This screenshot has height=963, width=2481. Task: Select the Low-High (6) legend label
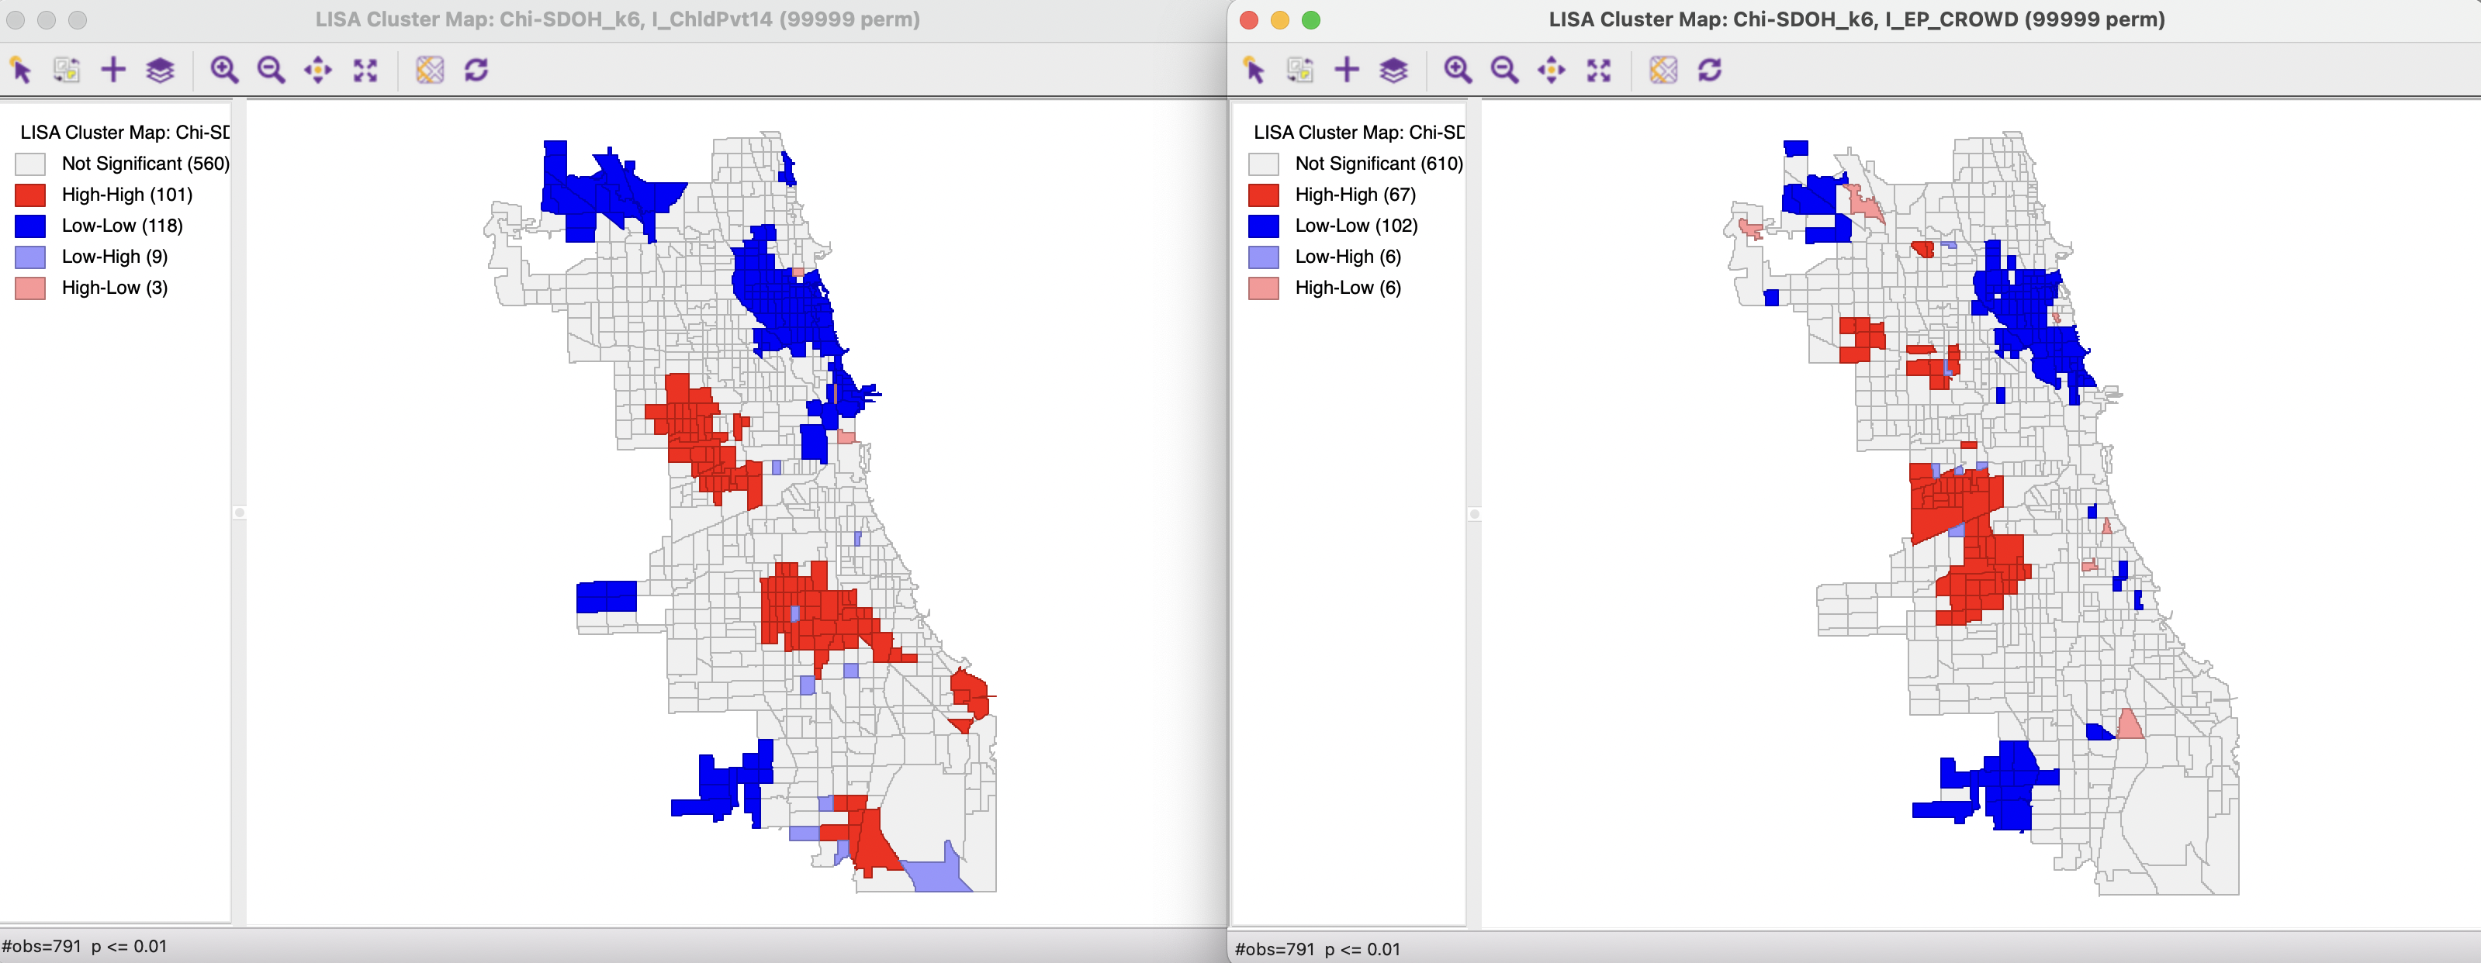[x=1348, y=256]
